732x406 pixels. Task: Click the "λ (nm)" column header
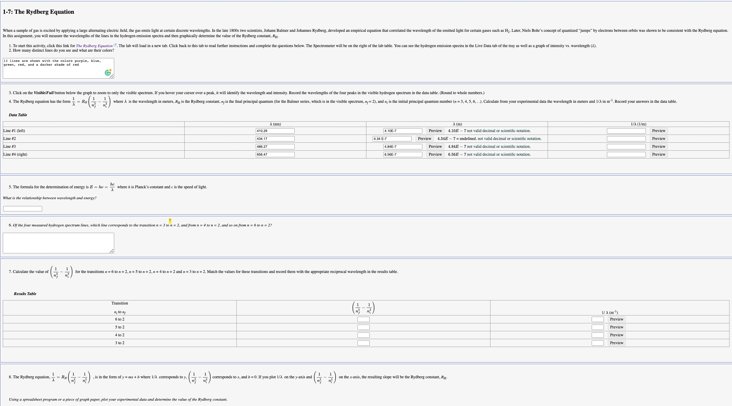275,124
